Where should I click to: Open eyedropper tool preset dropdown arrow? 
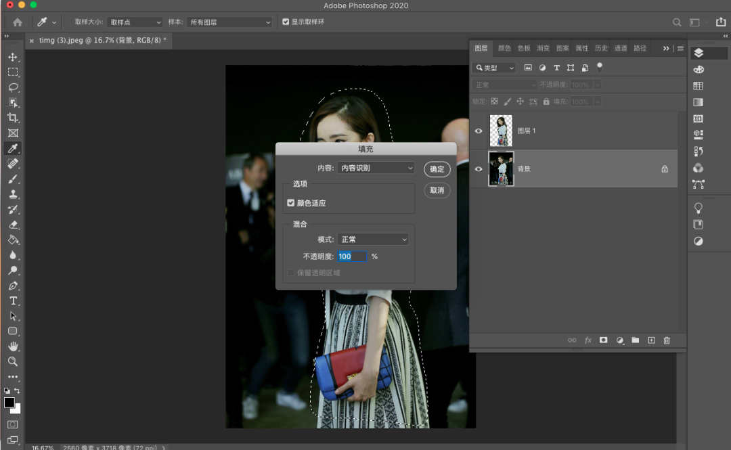coord(54,22)
